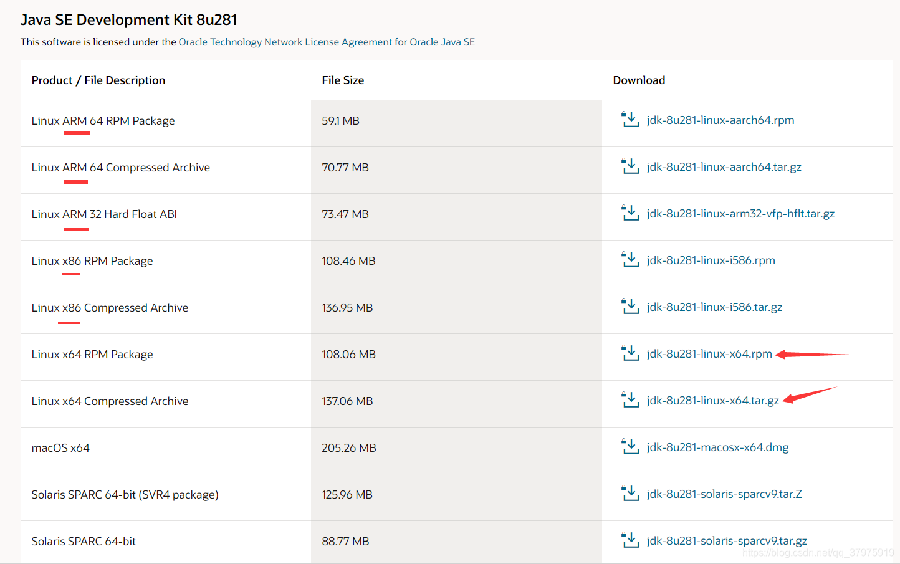Click download icon beside linux-i586.rpm
This screenshot has height=564, width=900.
630,260
